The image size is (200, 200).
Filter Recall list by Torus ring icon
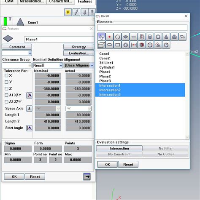click(x=126, y=45)
